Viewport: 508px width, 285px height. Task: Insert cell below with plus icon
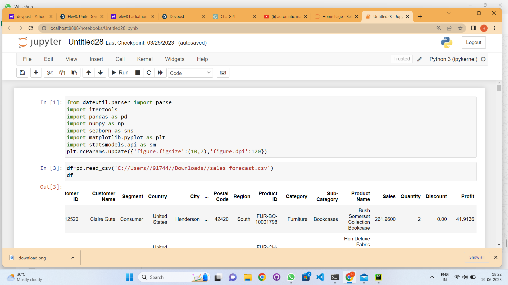[x=36, y=73]
